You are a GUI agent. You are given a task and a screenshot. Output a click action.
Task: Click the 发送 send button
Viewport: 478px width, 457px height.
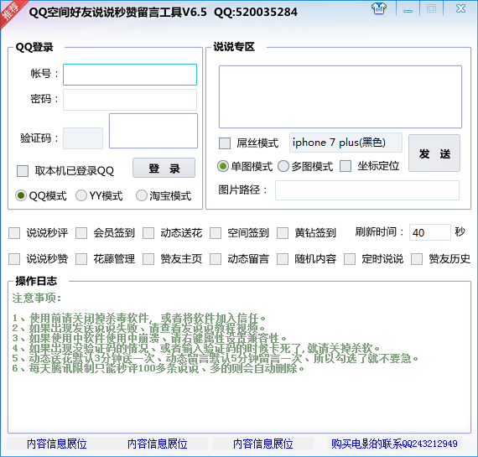click(434, 153)
